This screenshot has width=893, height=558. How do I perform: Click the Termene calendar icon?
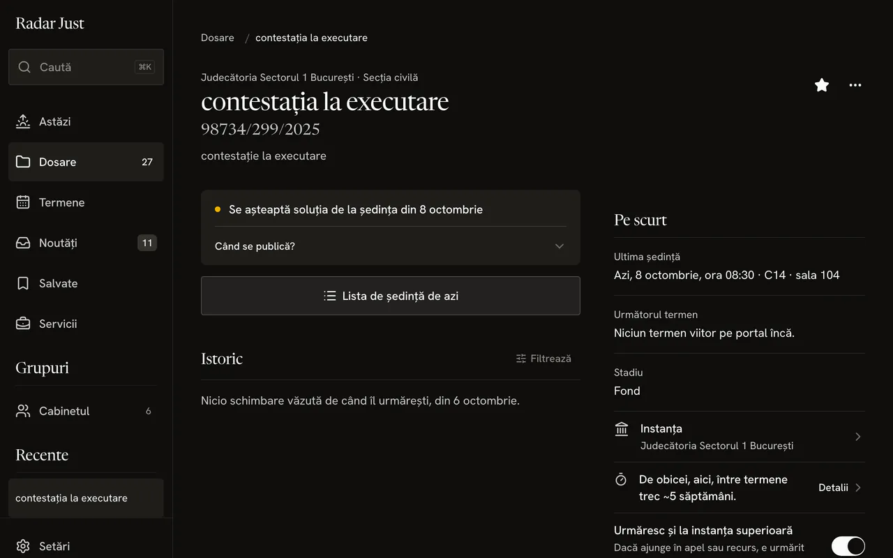click(23, 202)
